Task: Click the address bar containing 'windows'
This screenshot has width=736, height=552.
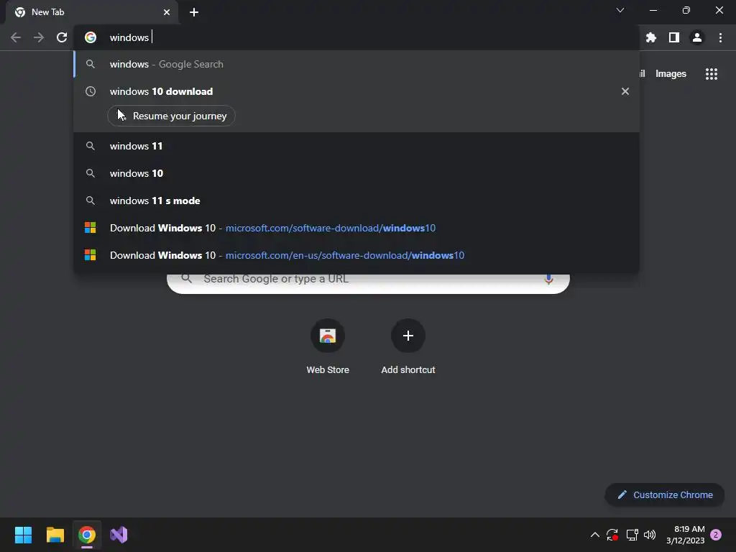Action: [x=356, y=37]
